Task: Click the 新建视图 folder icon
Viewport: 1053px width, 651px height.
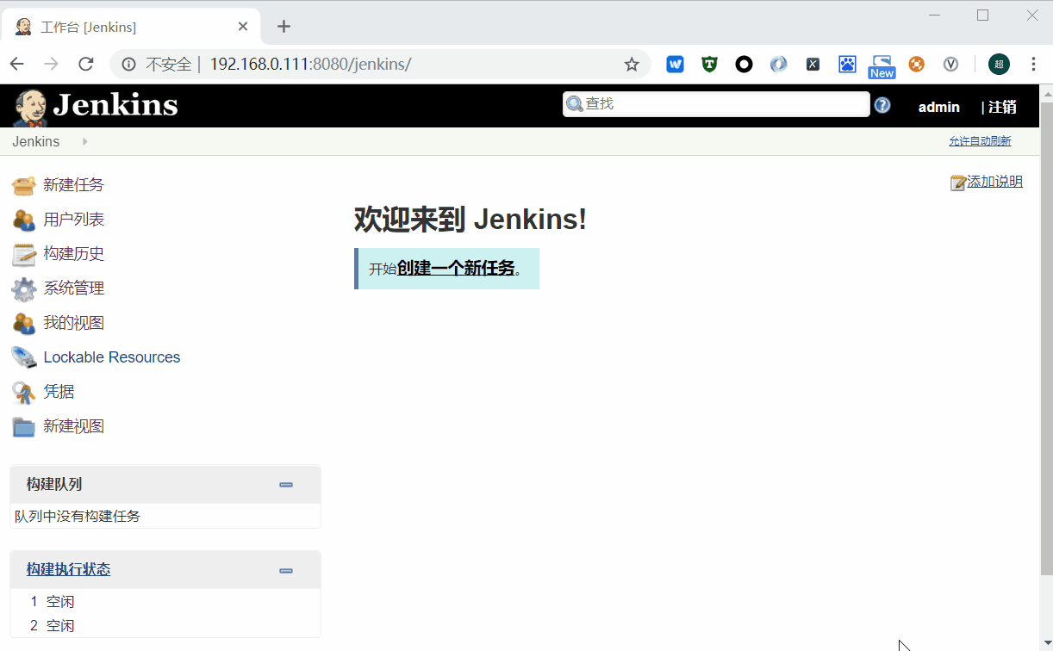Action: click(x=23, y=426)
